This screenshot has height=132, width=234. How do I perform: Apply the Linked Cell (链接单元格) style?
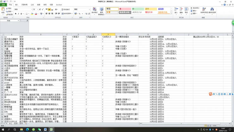click(164, 12)
